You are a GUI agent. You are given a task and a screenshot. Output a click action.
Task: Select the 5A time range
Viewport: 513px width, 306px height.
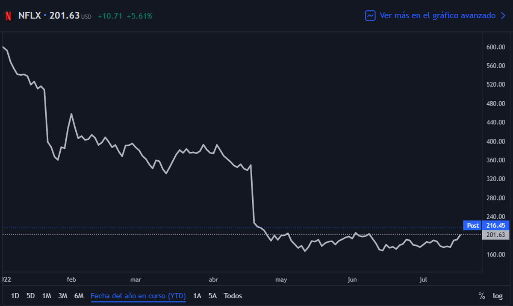(212, 295)
